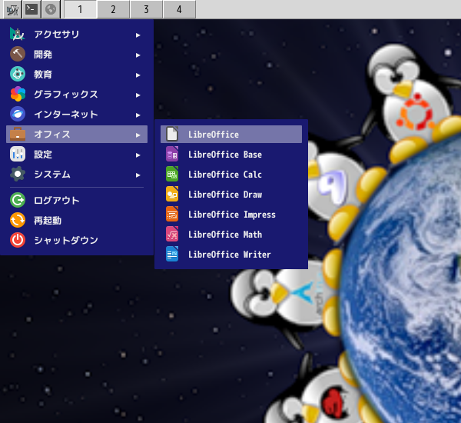
Task: Click the グラフィックス colorful icon
Action: point(18,94)
